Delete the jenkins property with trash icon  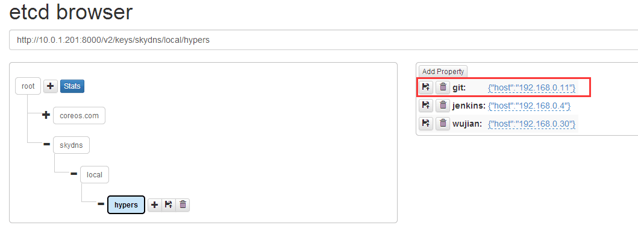click(443, 106)
